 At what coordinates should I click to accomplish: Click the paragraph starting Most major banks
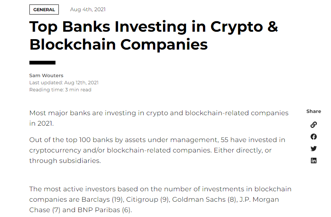tap(159, 118)
